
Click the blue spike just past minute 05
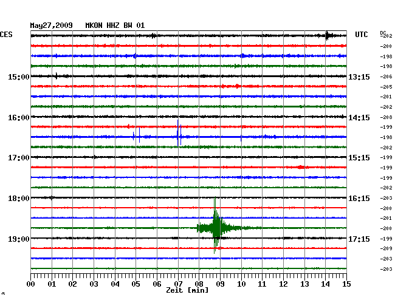pyautogui.click(x=139, y=135)
